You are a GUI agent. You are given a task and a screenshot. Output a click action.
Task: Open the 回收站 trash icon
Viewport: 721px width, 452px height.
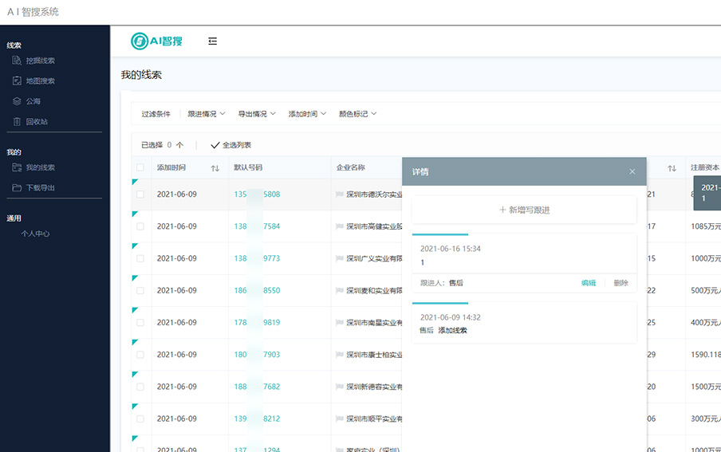pyautogui.click(x=17, y=122)
